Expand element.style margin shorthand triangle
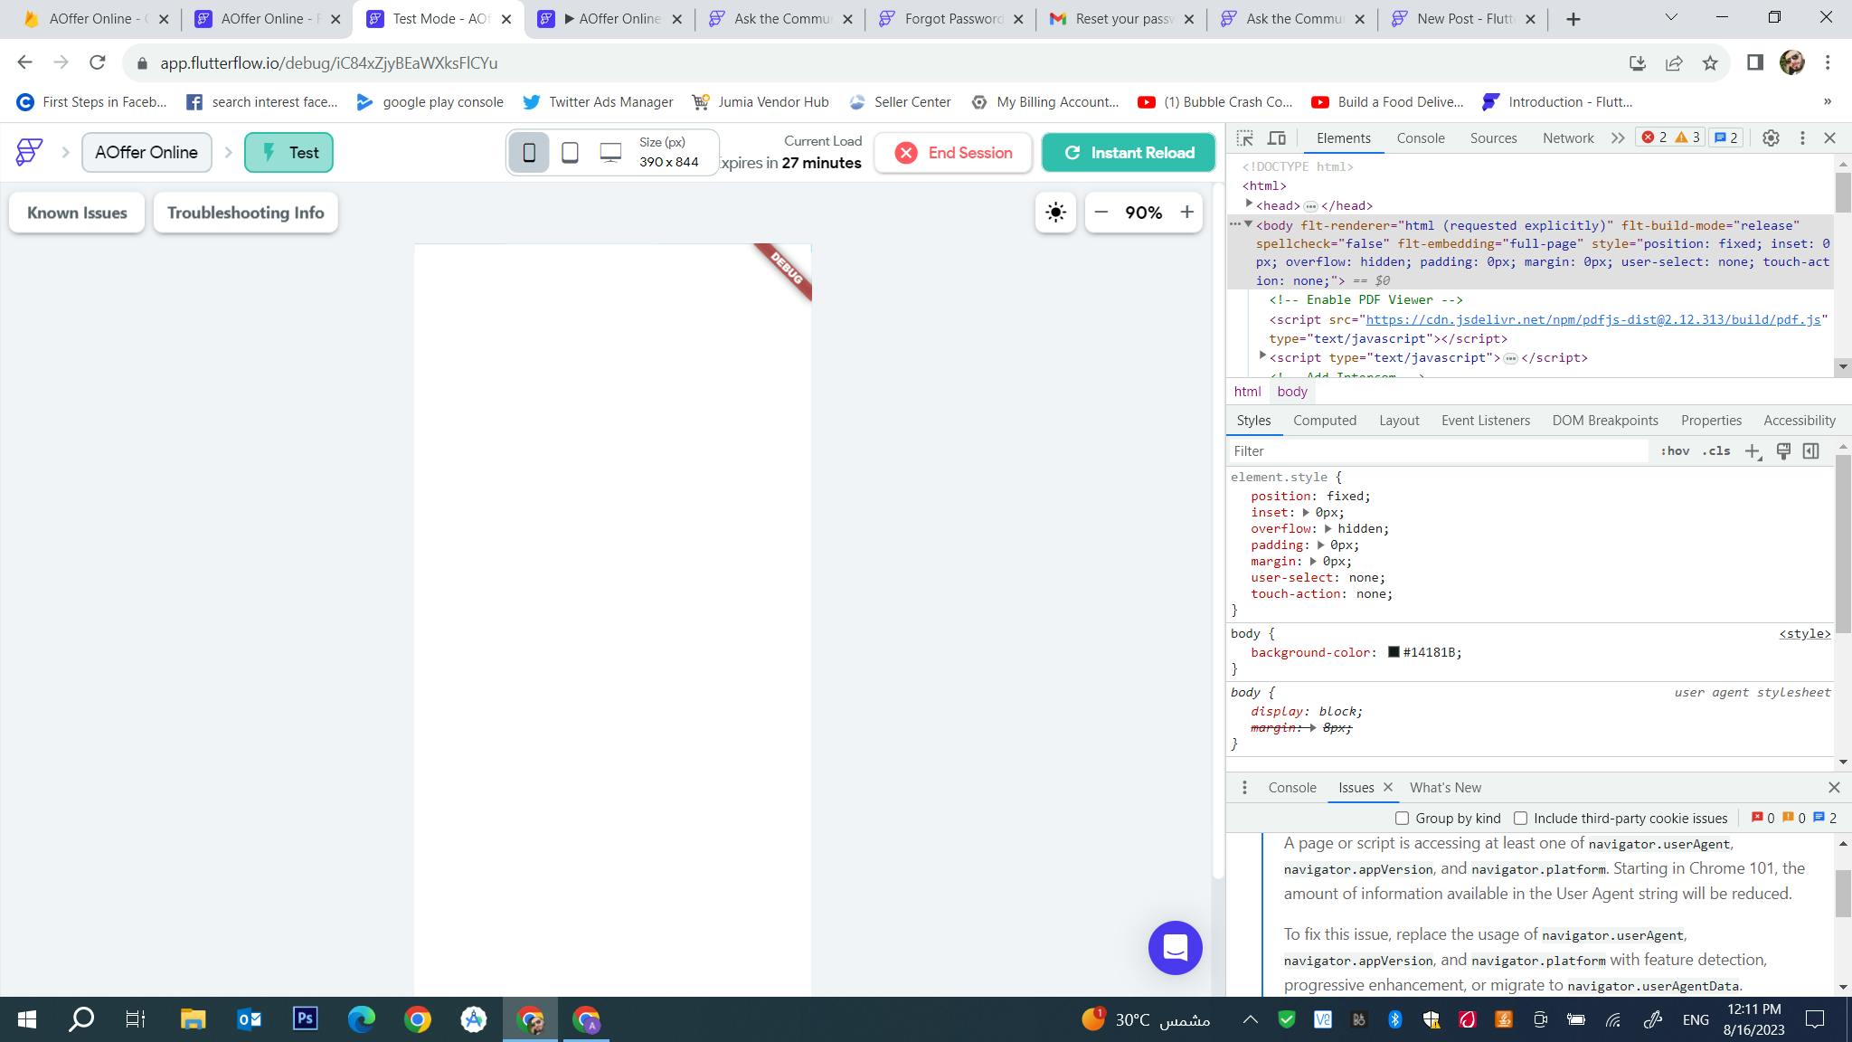 tap(1313, 562)
